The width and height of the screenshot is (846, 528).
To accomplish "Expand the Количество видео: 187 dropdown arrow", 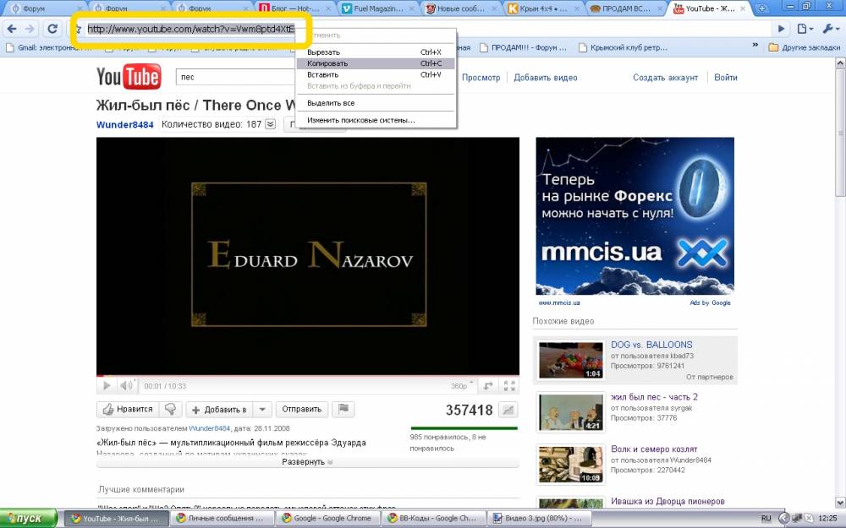I will (x=271, y=124).
